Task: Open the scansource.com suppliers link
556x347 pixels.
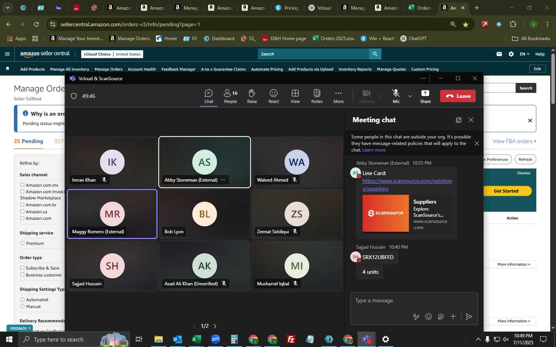Action: click(x=407, y=185)
